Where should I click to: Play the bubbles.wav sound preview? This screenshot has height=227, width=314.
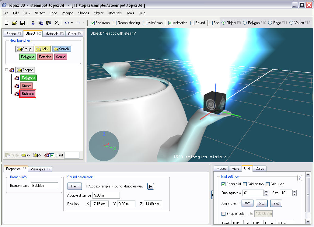[x=150, y=186]
